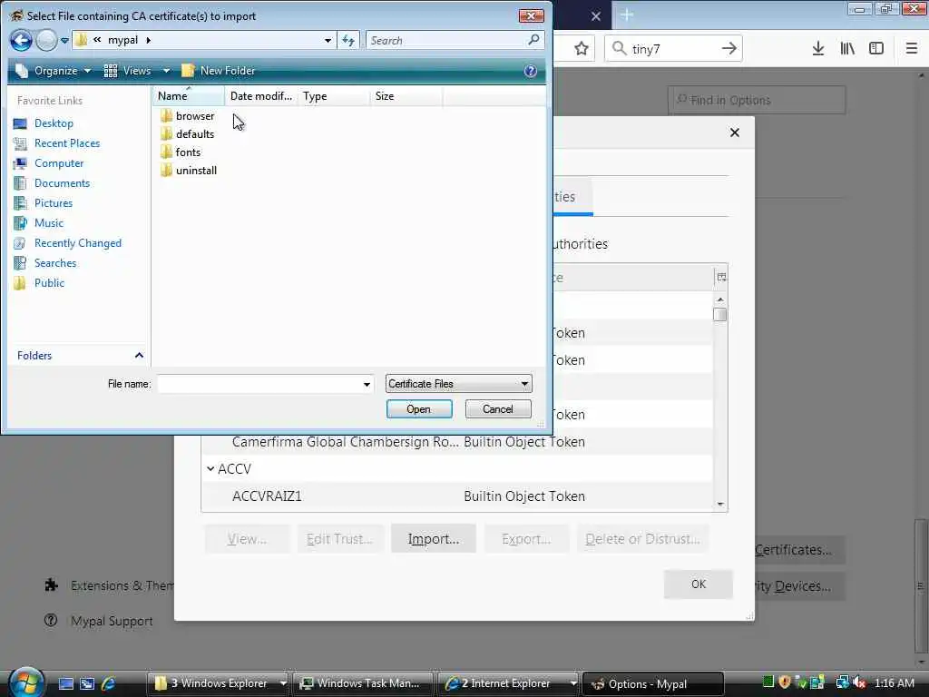The width and height of the screenshot is (929, 697).
Task: Close the Certificate Manager dialog with X
Action: pyautogui.click(x=735, y=133)
